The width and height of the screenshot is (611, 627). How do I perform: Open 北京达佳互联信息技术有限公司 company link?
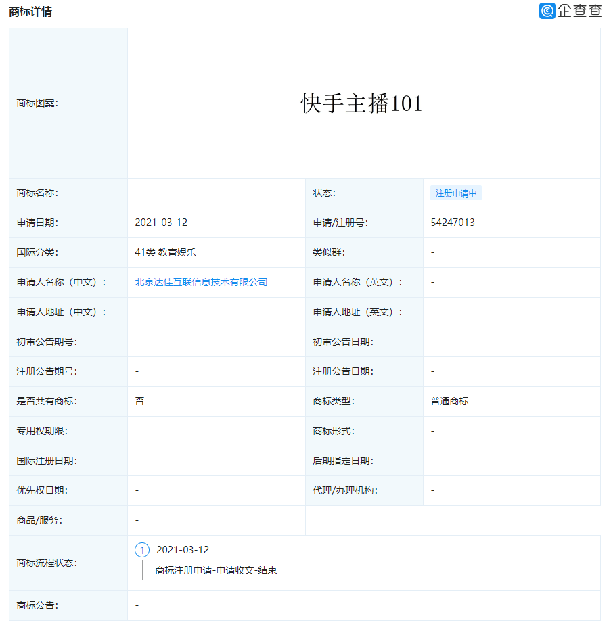tap(202, 282)
